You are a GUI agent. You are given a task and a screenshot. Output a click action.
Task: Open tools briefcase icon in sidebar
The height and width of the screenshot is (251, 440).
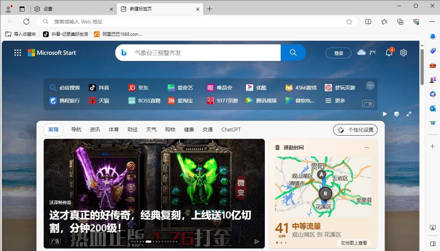[x=433, y=65]
